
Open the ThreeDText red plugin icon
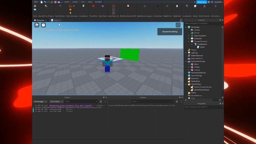pyautogui.click(x=93, y=6)
